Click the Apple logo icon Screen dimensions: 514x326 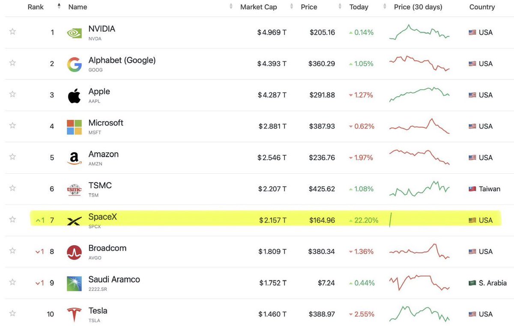coord(74,95)
